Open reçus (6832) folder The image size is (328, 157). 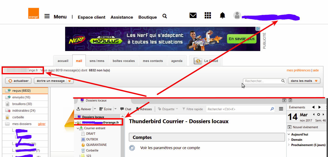[x=25, y=91]
